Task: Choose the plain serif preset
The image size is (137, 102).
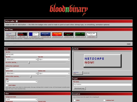Action: point(92,35)
